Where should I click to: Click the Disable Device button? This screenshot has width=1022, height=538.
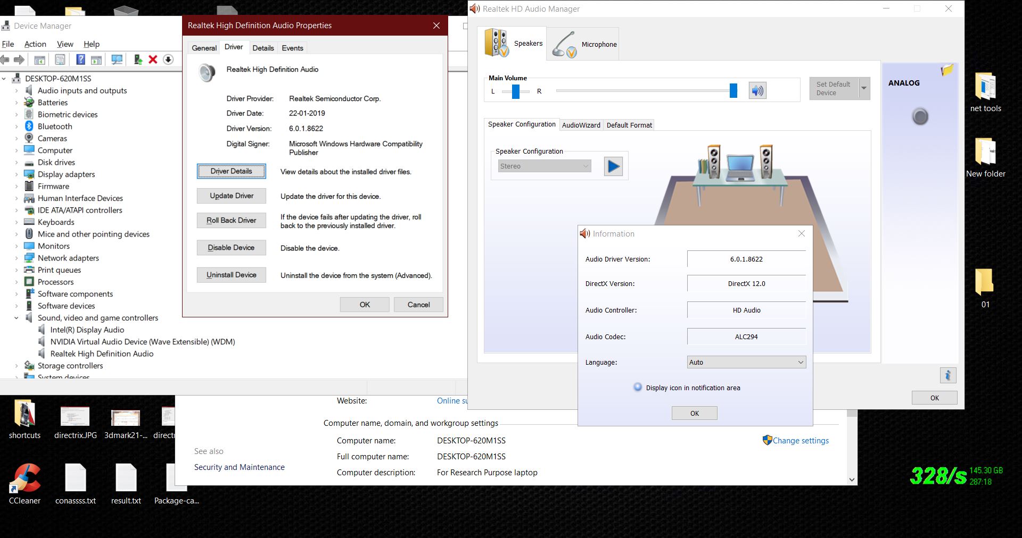coord(231,248)
